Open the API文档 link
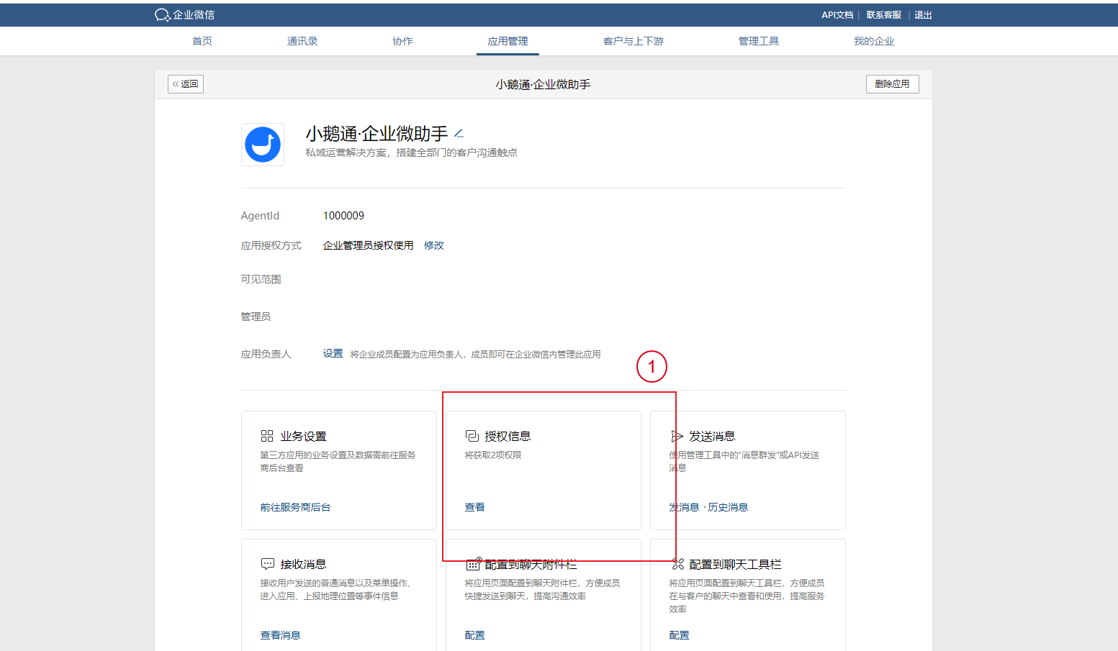 pos(837,15)
